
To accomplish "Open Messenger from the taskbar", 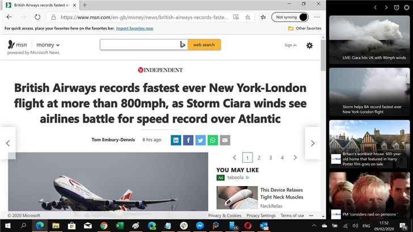I will tap(200, 226).
